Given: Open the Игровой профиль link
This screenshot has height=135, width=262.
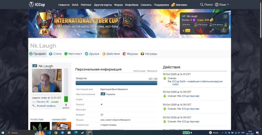Looking at the screenshot, I should (46, 106).
